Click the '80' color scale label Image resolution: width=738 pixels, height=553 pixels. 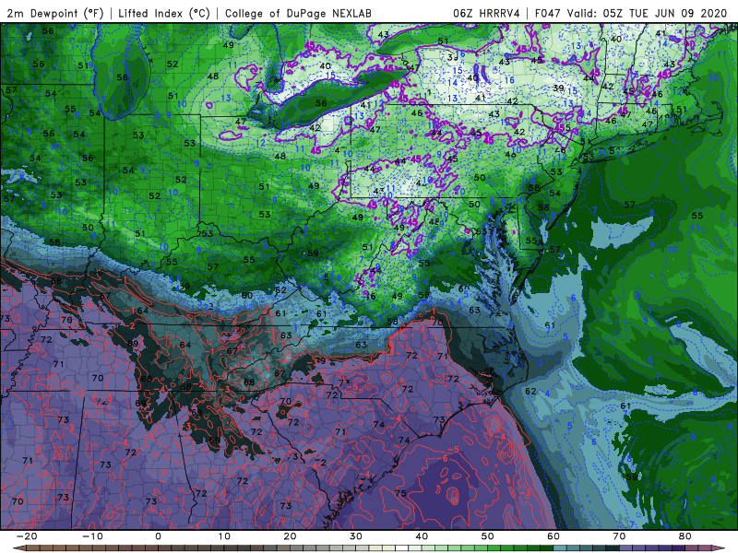pyautogui.click(x=685, y=536)
